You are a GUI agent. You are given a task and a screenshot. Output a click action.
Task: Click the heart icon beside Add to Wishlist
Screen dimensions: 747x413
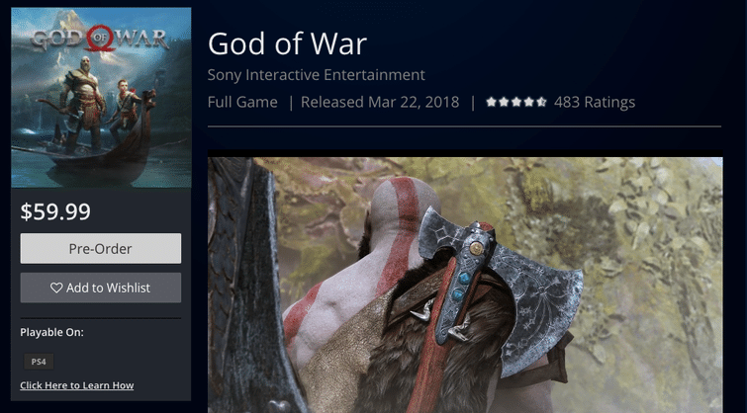[x=56, y=288]
